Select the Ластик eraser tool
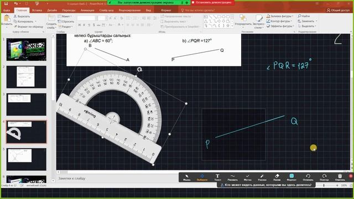The height and width of the screenshot is (199, 354). point(277,177)
